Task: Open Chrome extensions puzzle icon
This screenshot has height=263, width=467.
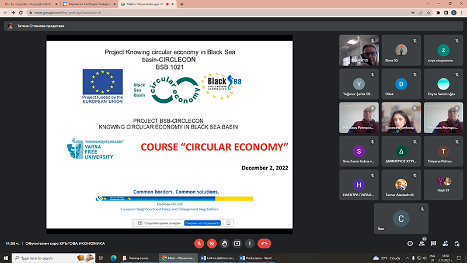Action: point(438,13)
